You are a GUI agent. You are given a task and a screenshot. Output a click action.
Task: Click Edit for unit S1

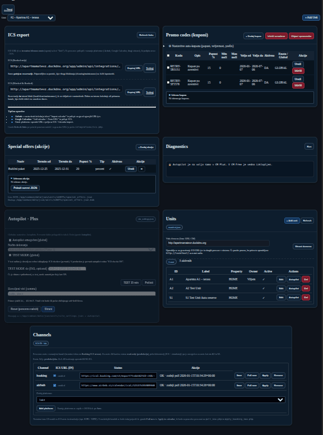281,298
